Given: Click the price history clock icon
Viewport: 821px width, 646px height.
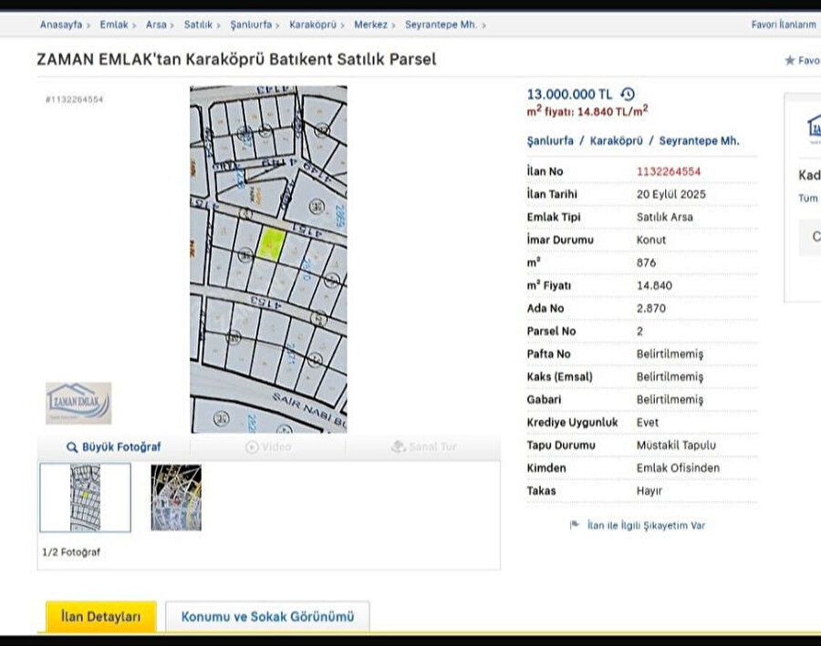Looking at the screenshot, I should (628, 94).
